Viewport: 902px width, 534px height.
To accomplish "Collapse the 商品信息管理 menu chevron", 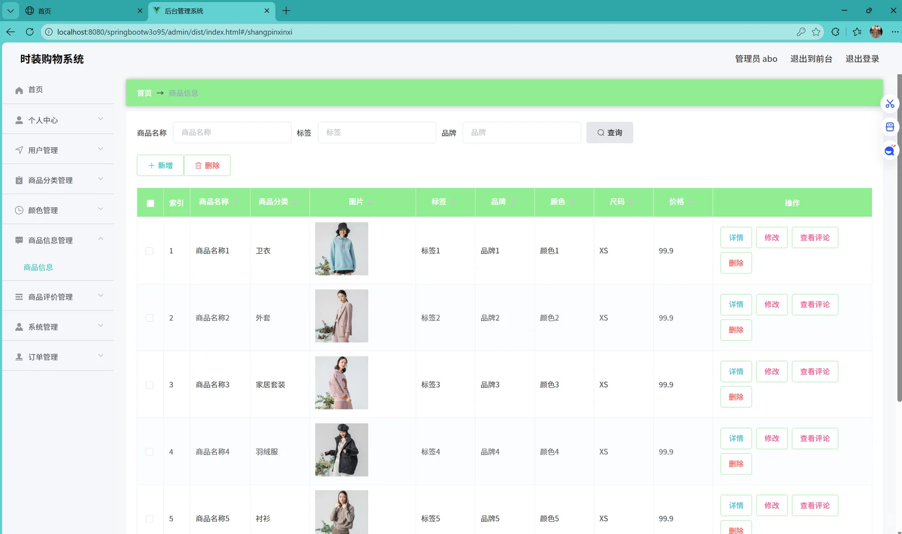I will [x=100, y=239].
